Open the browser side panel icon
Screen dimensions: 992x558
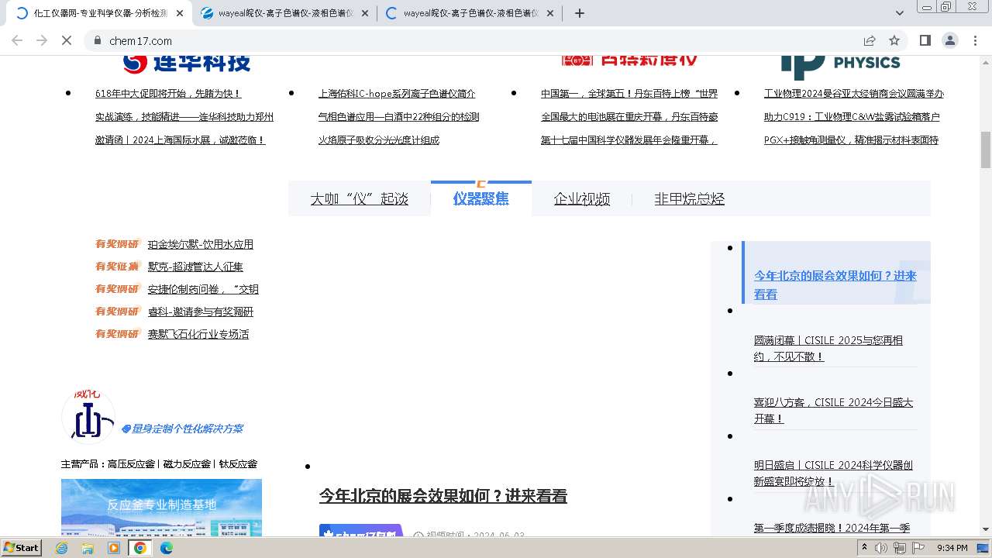click(x=925, y=40)
